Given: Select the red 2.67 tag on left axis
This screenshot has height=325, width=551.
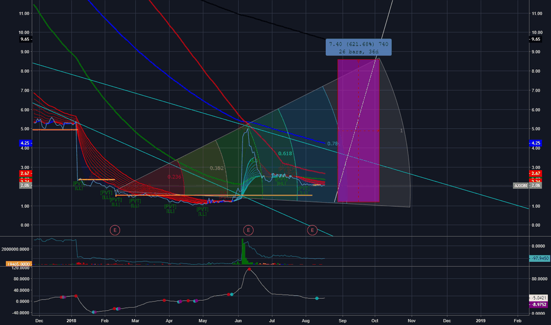Looking at the screenshot, I should coord(25,173).
